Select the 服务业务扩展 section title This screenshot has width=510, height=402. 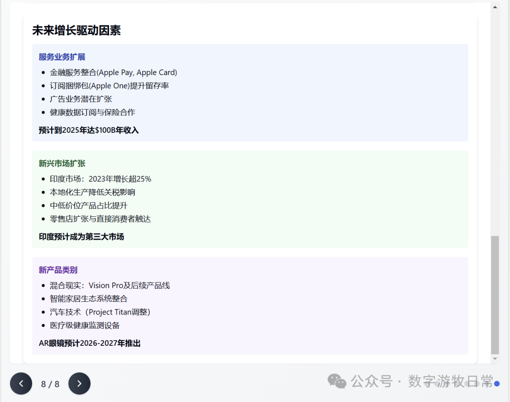click(62, 57)
